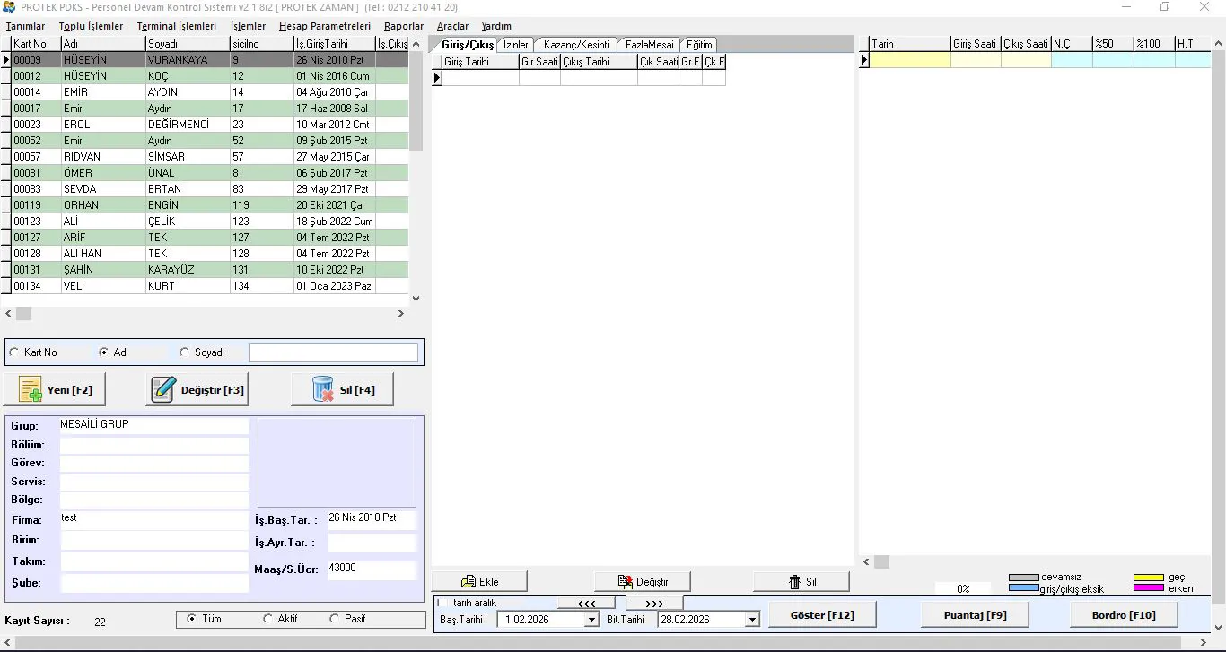
Task: Click the PROTEK PDKS application icon in title bar
Action: (x=9, y=7)
